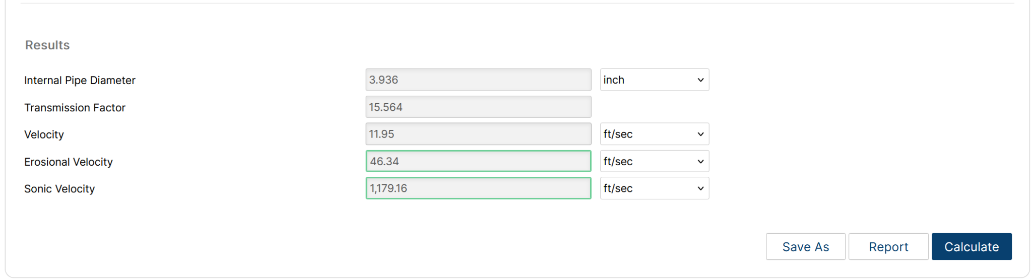Image resolution: width=1032 pixels, height=280 pixels.
Task: Click the Transmission Factor result field
Action: coord(478,107)
